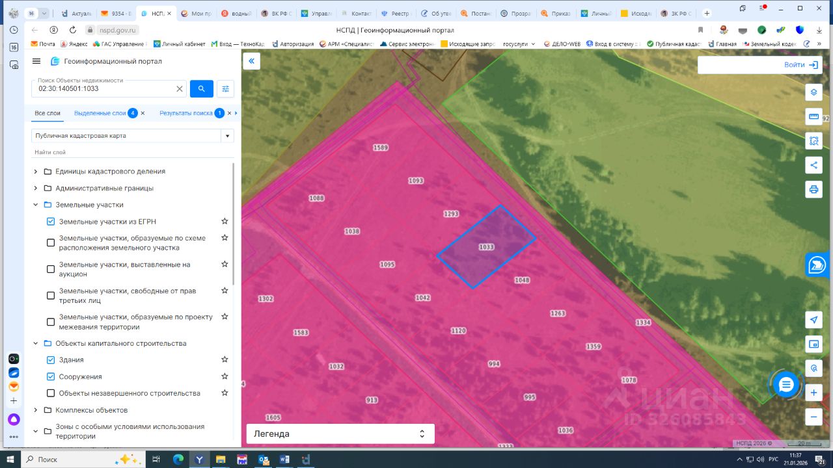Expand Единицы кадастрового деления folder
The width and height of the screenshot is (833, 468).
click(x=36, y=172)
